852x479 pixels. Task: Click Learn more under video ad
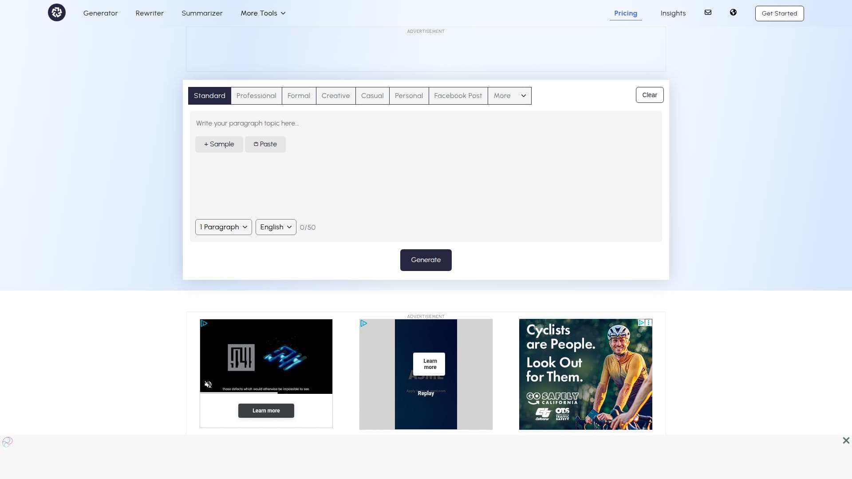[x=266, y=411]
